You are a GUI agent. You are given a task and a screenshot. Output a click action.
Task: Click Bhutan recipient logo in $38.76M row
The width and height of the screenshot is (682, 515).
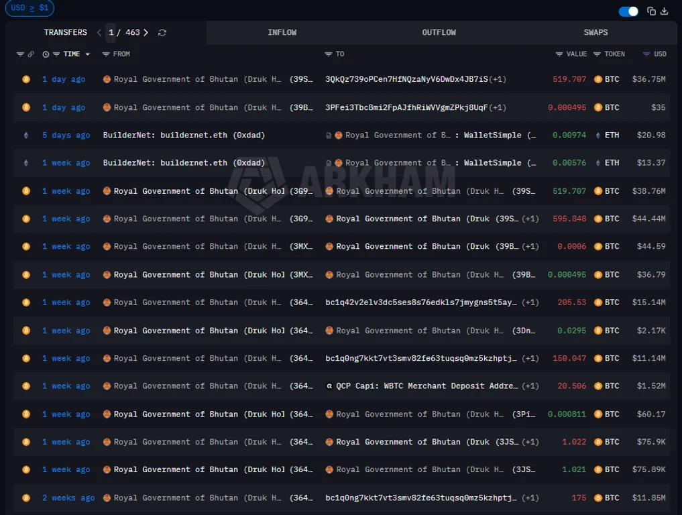click(x=329, y=191)
